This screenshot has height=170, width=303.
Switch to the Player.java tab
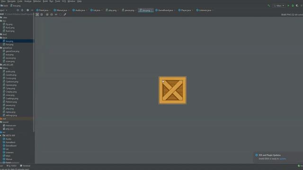click(x=185, y=10)
